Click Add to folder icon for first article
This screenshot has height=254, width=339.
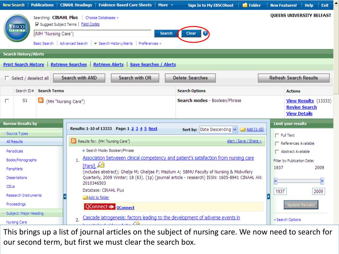85,197
